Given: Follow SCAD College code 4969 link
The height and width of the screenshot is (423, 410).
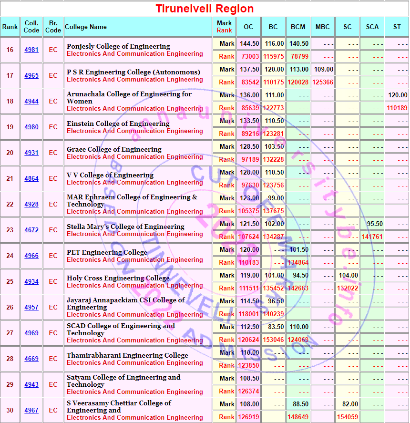Looking at the screenshot, I should click(31, 333).
